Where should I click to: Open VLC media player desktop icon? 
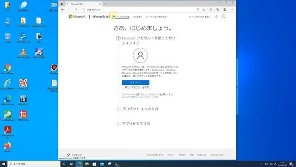pyautogui.click(x=23, y=53)
